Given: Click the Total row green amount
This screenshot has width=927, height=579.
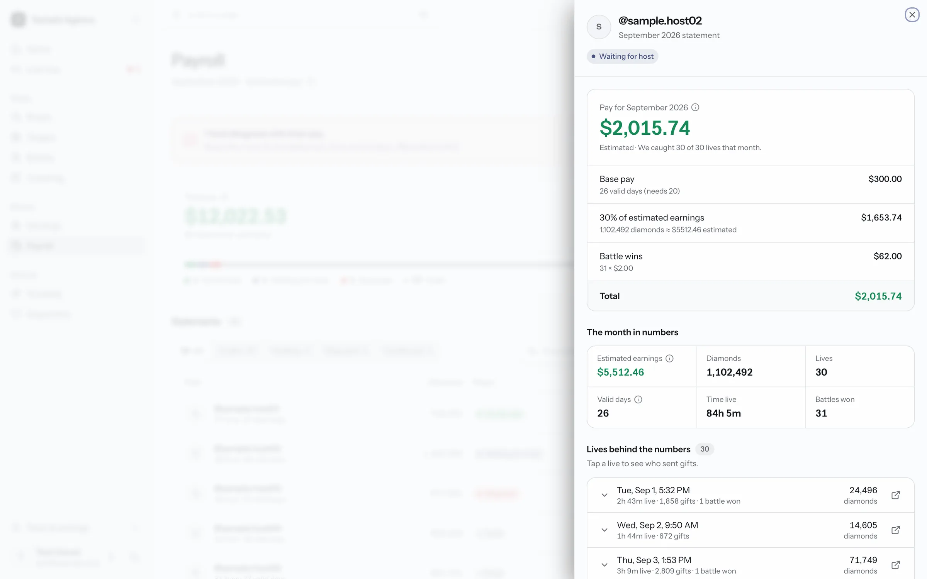Looking at the screenshot, I should tap(878, 296).
